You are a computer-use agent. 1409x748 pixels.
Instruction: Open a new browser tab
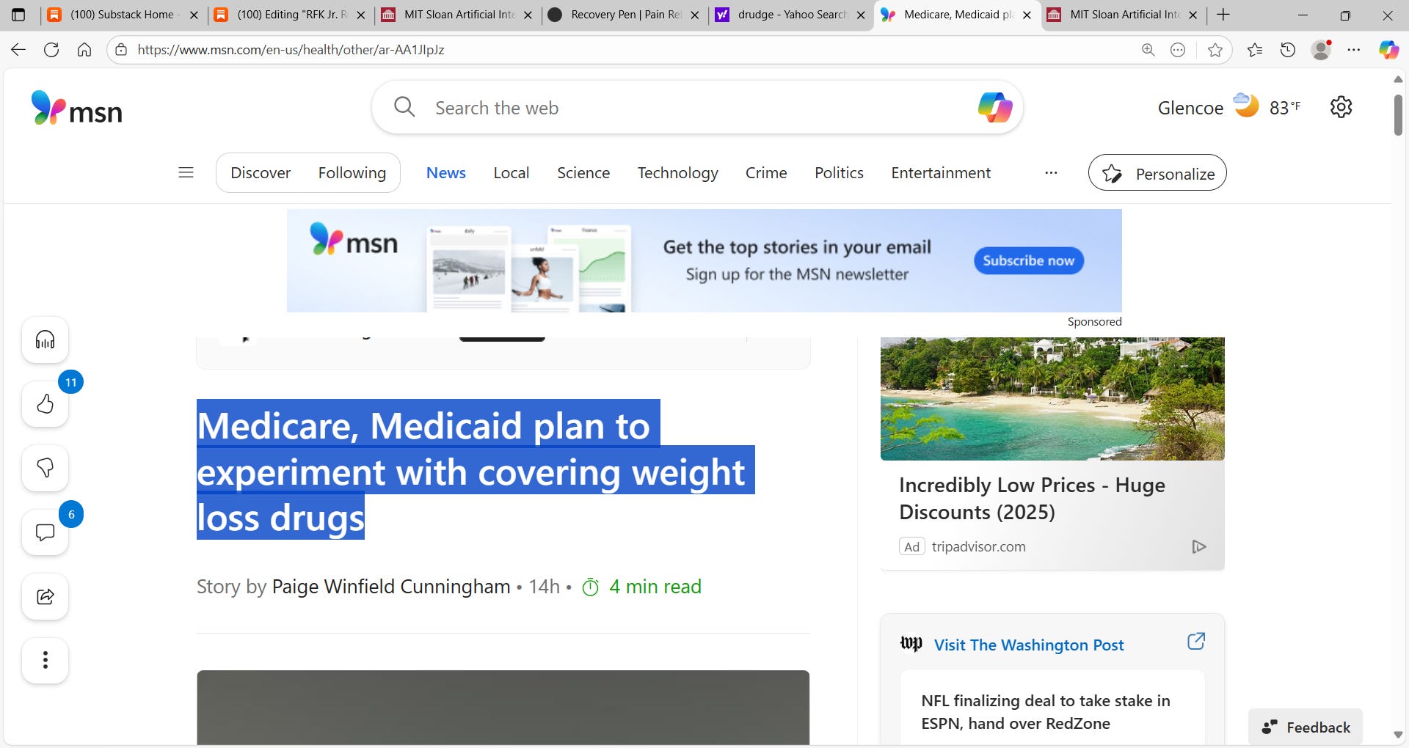tap(1223, 15)
